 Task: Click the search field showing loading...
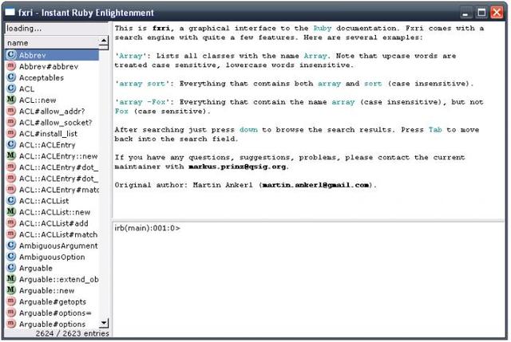(57, 29)
